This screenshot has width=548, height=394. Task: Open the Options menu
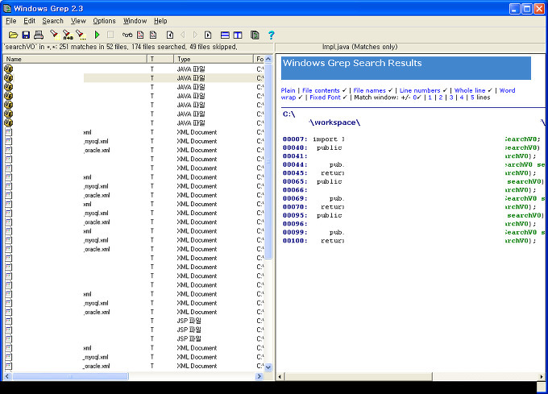(104, 21)
